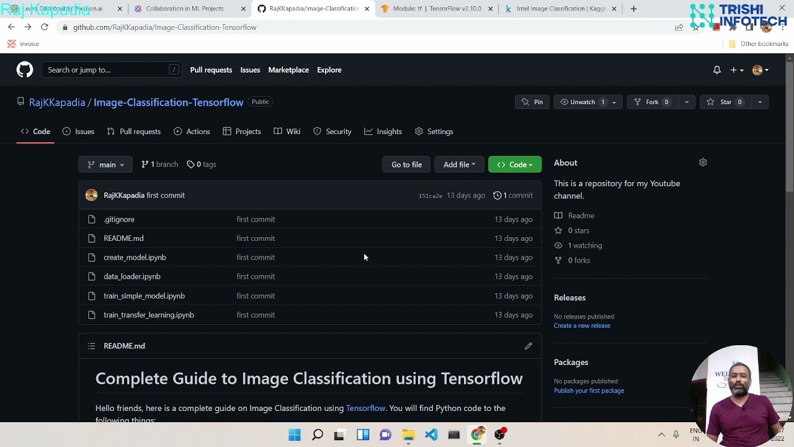The image size is (794, 447).
Task: Click the file icon beside .gitignore
Action: coord(92,219)
